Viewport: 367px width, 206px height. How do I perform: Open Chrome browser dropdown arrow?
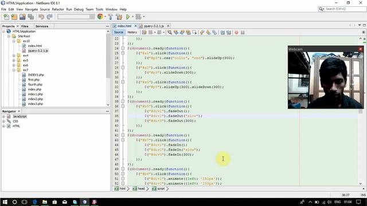pos(105,17)
